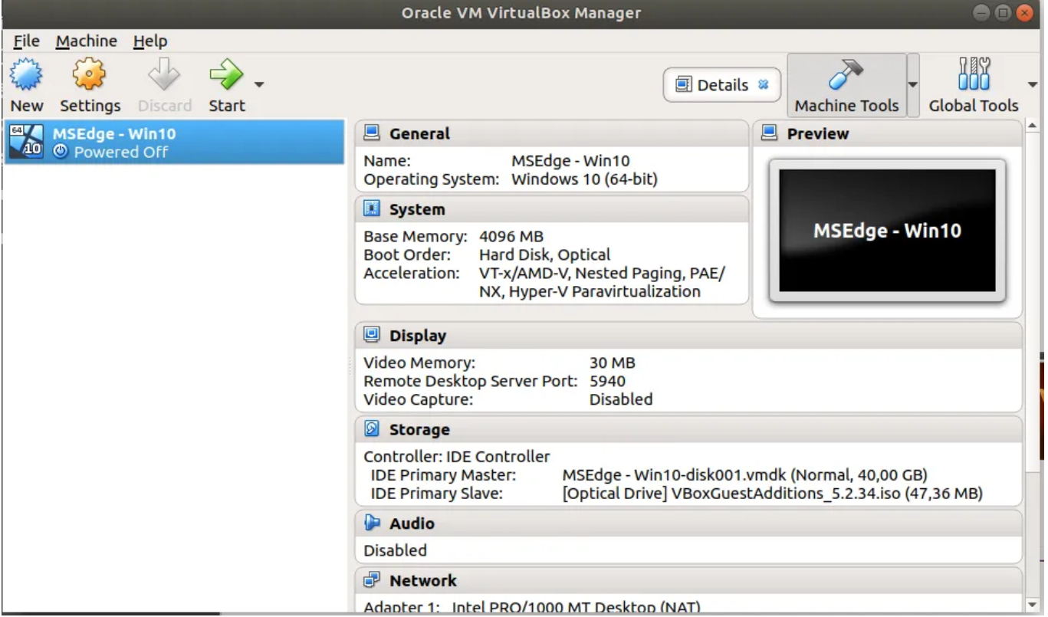Click the Audio Disabled status text

395,550
